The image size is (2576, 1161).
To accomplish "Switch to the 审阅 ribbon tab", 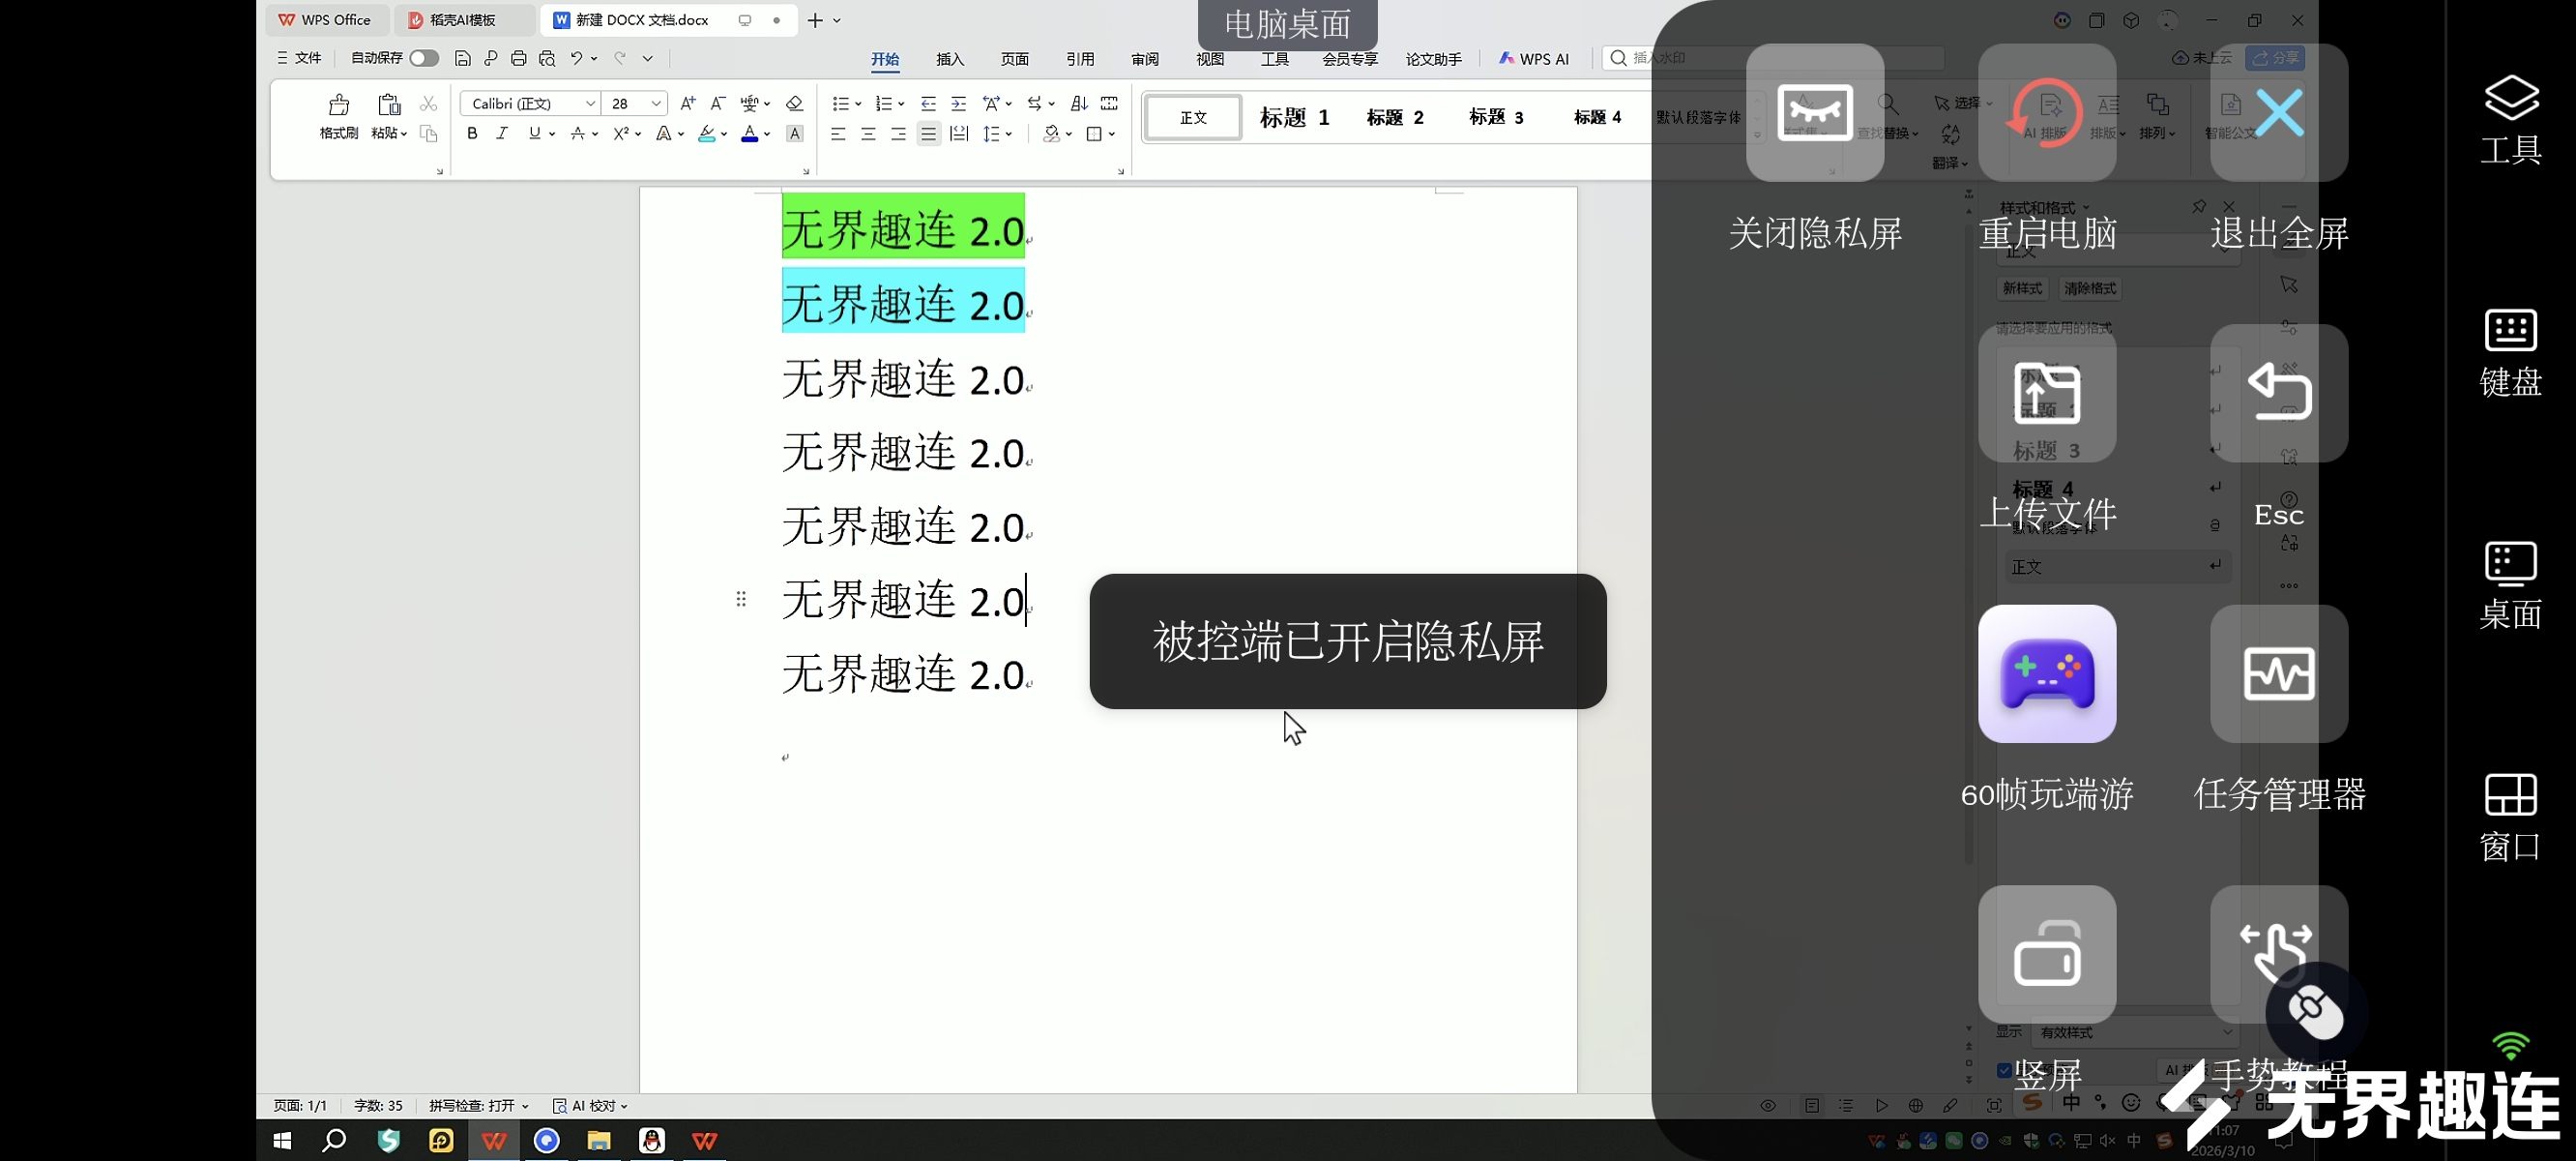I will pos(1145,59).
